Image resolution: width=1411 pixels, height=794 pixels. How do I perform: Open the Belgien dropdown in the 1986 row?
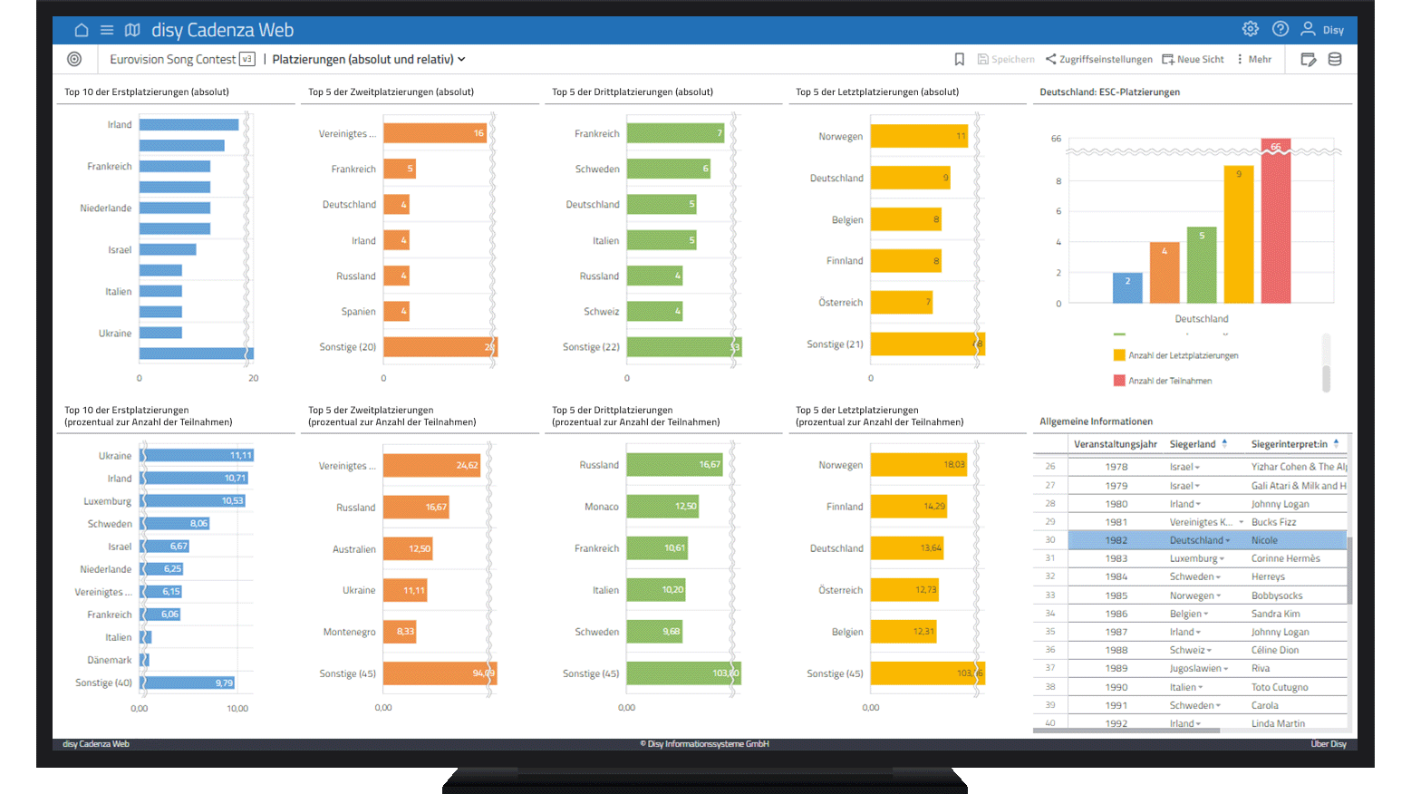pyautogui.click(x=1205, y=614)
